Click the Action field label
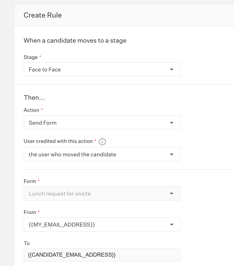Viewport: 234px width, 266px height. 31,110
